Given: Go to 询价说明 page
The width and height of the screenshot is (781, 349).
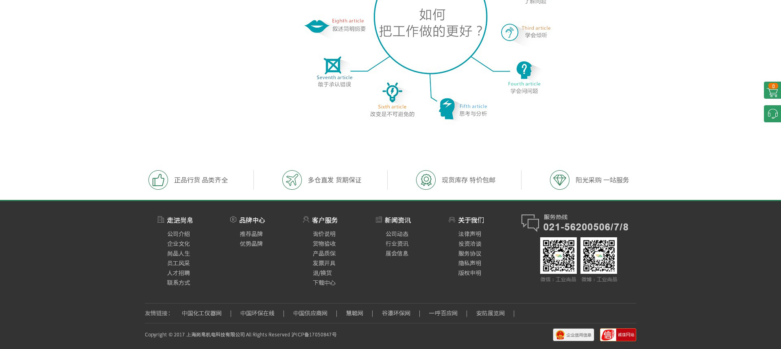Looking at the screenshot, I should [324, 234].
